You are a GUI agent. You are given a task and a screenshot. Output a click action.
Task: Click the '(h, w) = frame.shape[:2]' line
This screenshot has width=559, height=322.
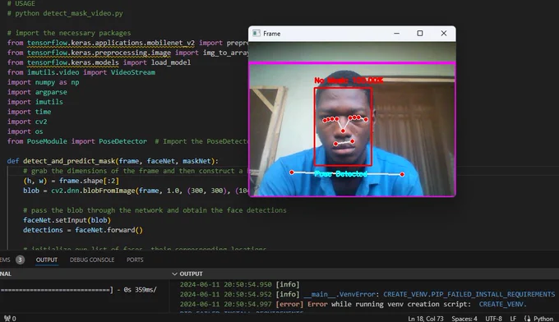71,181
